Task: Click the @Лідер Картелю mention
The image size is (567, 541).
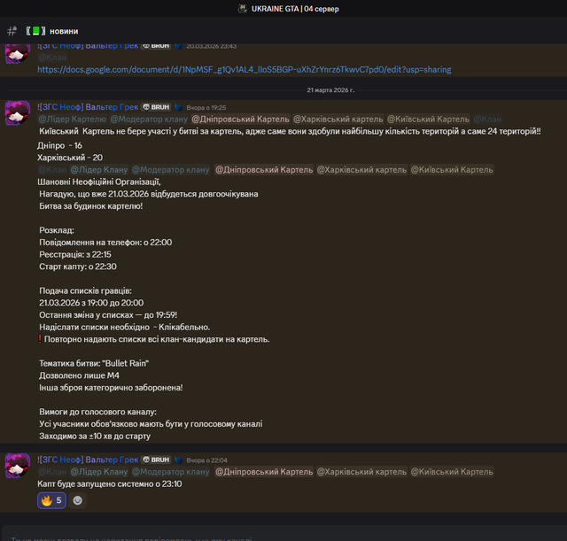Action: (x=73, y=119)
